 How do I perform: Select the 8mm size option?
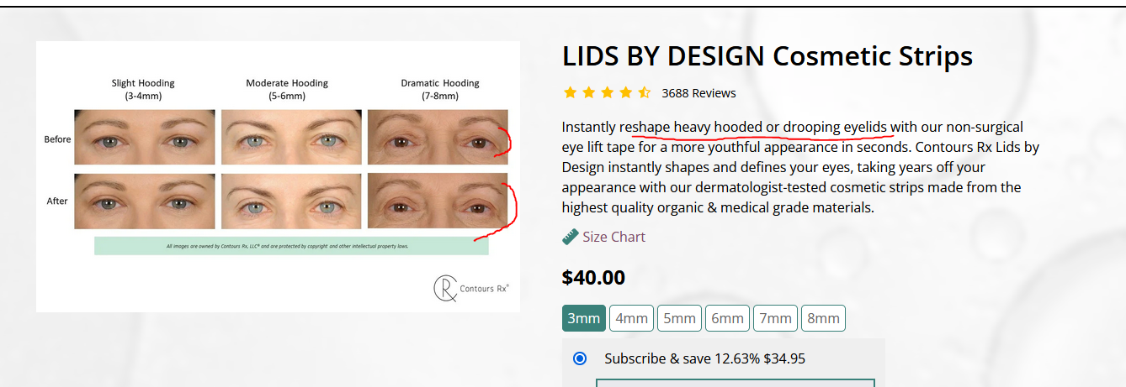(x=823, y=318)
